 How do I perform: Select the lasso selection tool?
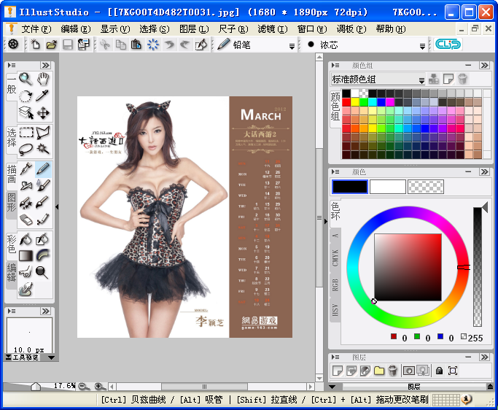point(26,149)
